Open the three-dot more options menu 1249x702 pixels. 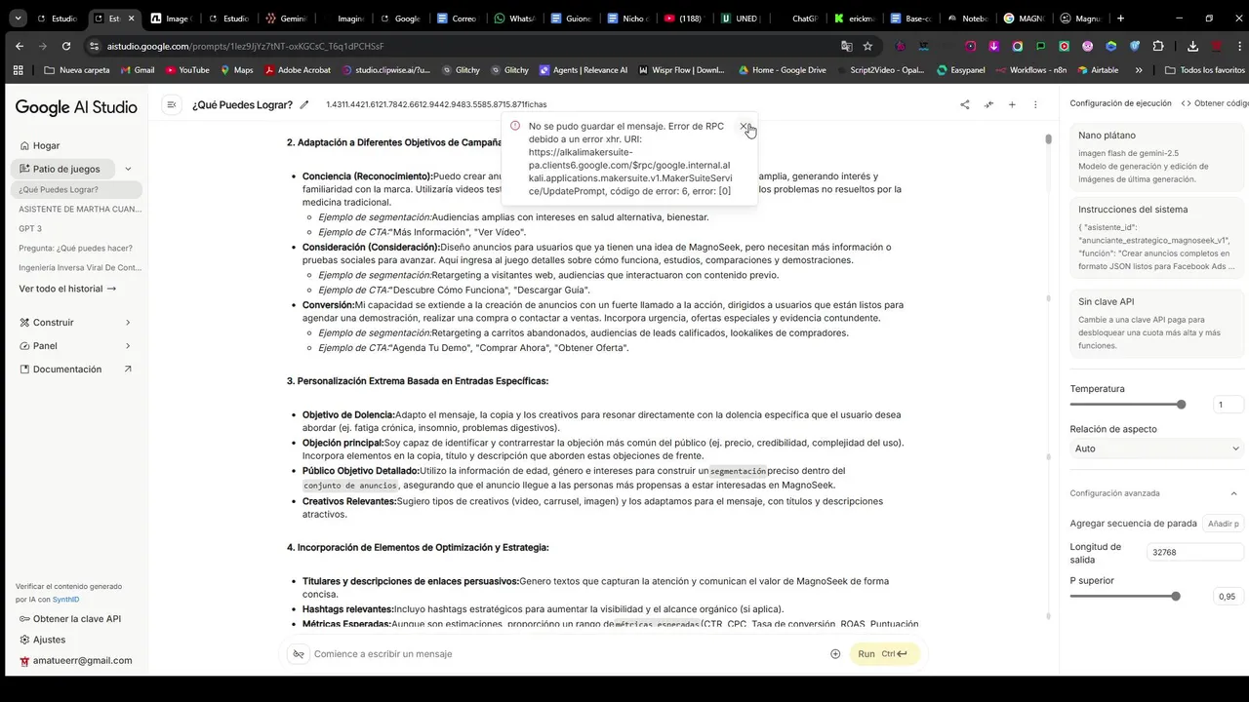tap(1035, 104)
